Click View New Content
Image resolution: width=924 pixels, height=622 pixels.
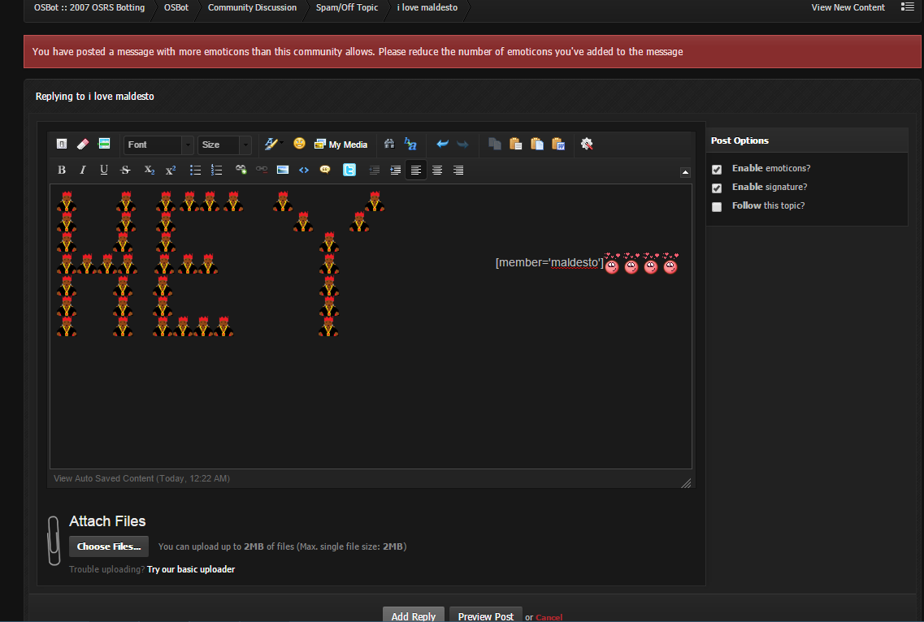click(848, 7)
